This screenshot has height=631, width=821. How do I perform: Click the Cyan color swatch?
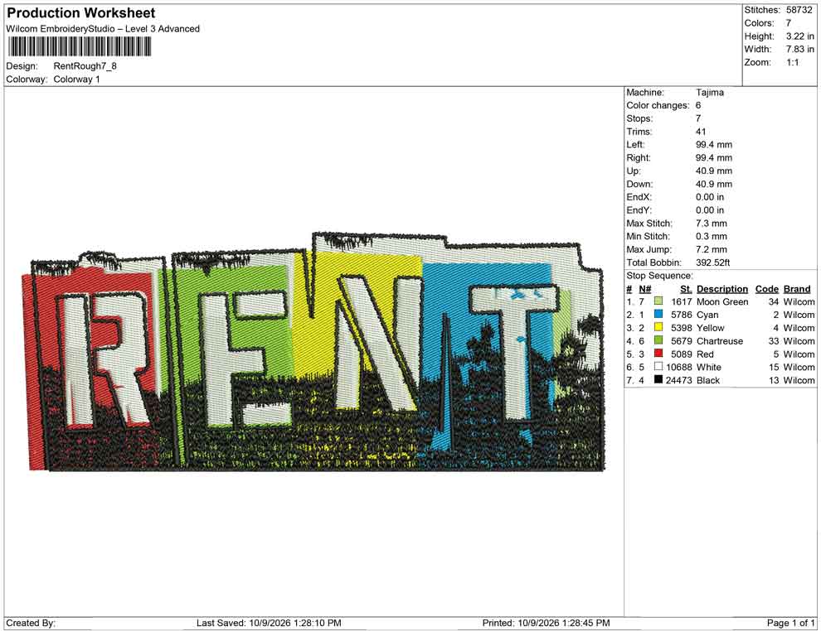[x=658, y=314]
